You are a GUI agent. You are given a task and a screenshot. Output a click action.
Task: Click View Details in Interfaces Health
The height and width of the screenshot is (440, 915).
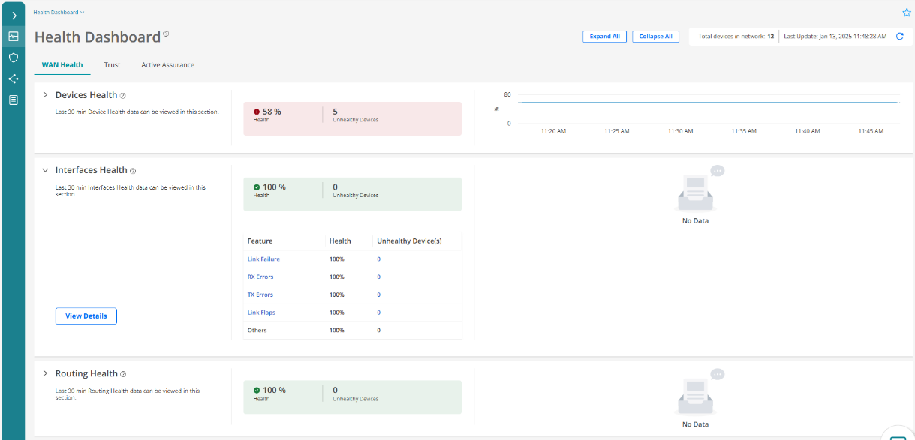(86, 316)
